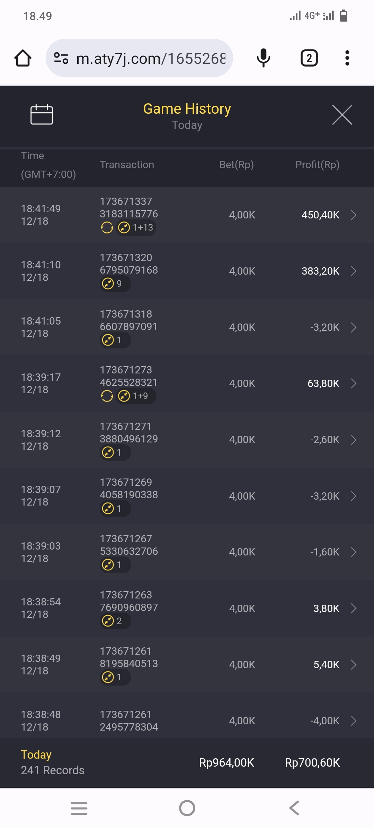Open the browser tab switcher
Image resolution: width=374 pixels, height=828 pixels.
click(x=309, y=58)
